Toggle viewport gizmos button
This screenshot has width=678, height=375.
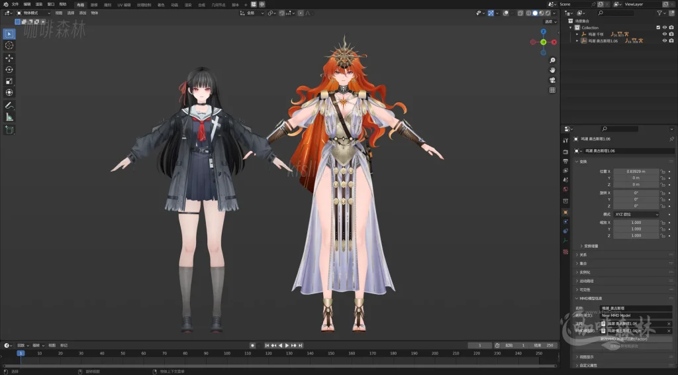tap(491, 13)
